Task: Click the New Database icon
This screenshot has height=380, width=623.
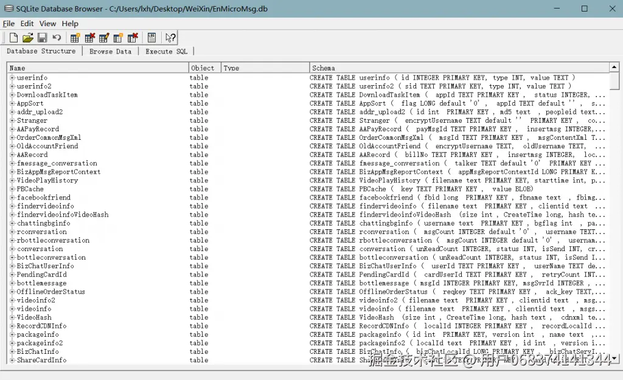Action: [x=13, y=38]
